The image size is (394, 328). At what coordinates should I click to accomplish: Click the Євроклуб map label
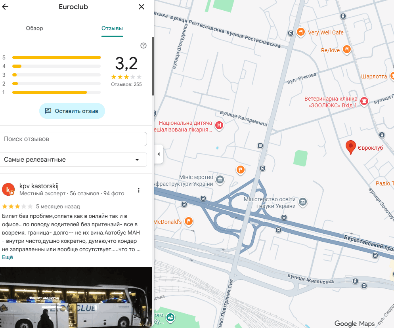click(x=370, y=148)
